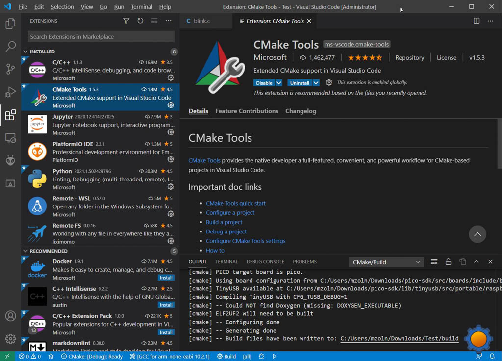Collapse the INSTALLED extensions section
Viewport: 502px width, 361px height.
pos(25,52)
